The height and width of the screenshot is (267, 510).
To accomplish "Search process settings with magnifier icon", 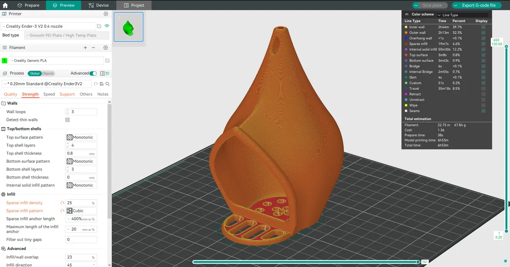I will tap(107, 84).
